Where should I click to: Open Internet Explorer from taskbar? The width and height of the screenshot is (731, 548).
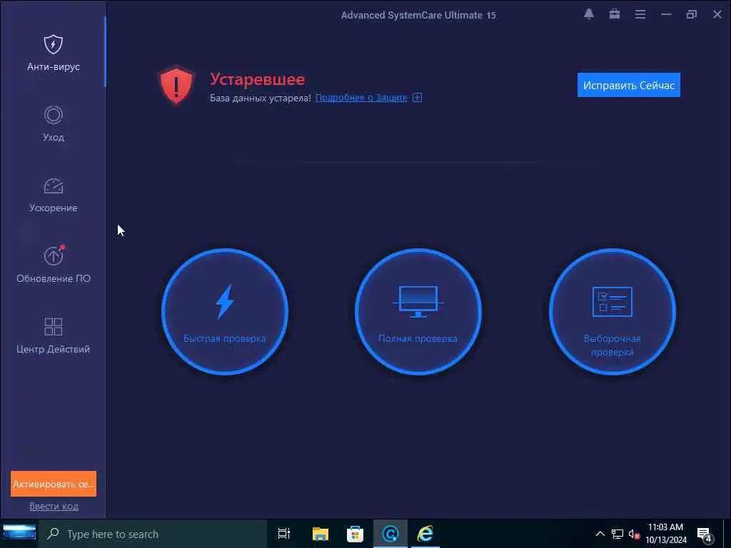tap(425, 534)
